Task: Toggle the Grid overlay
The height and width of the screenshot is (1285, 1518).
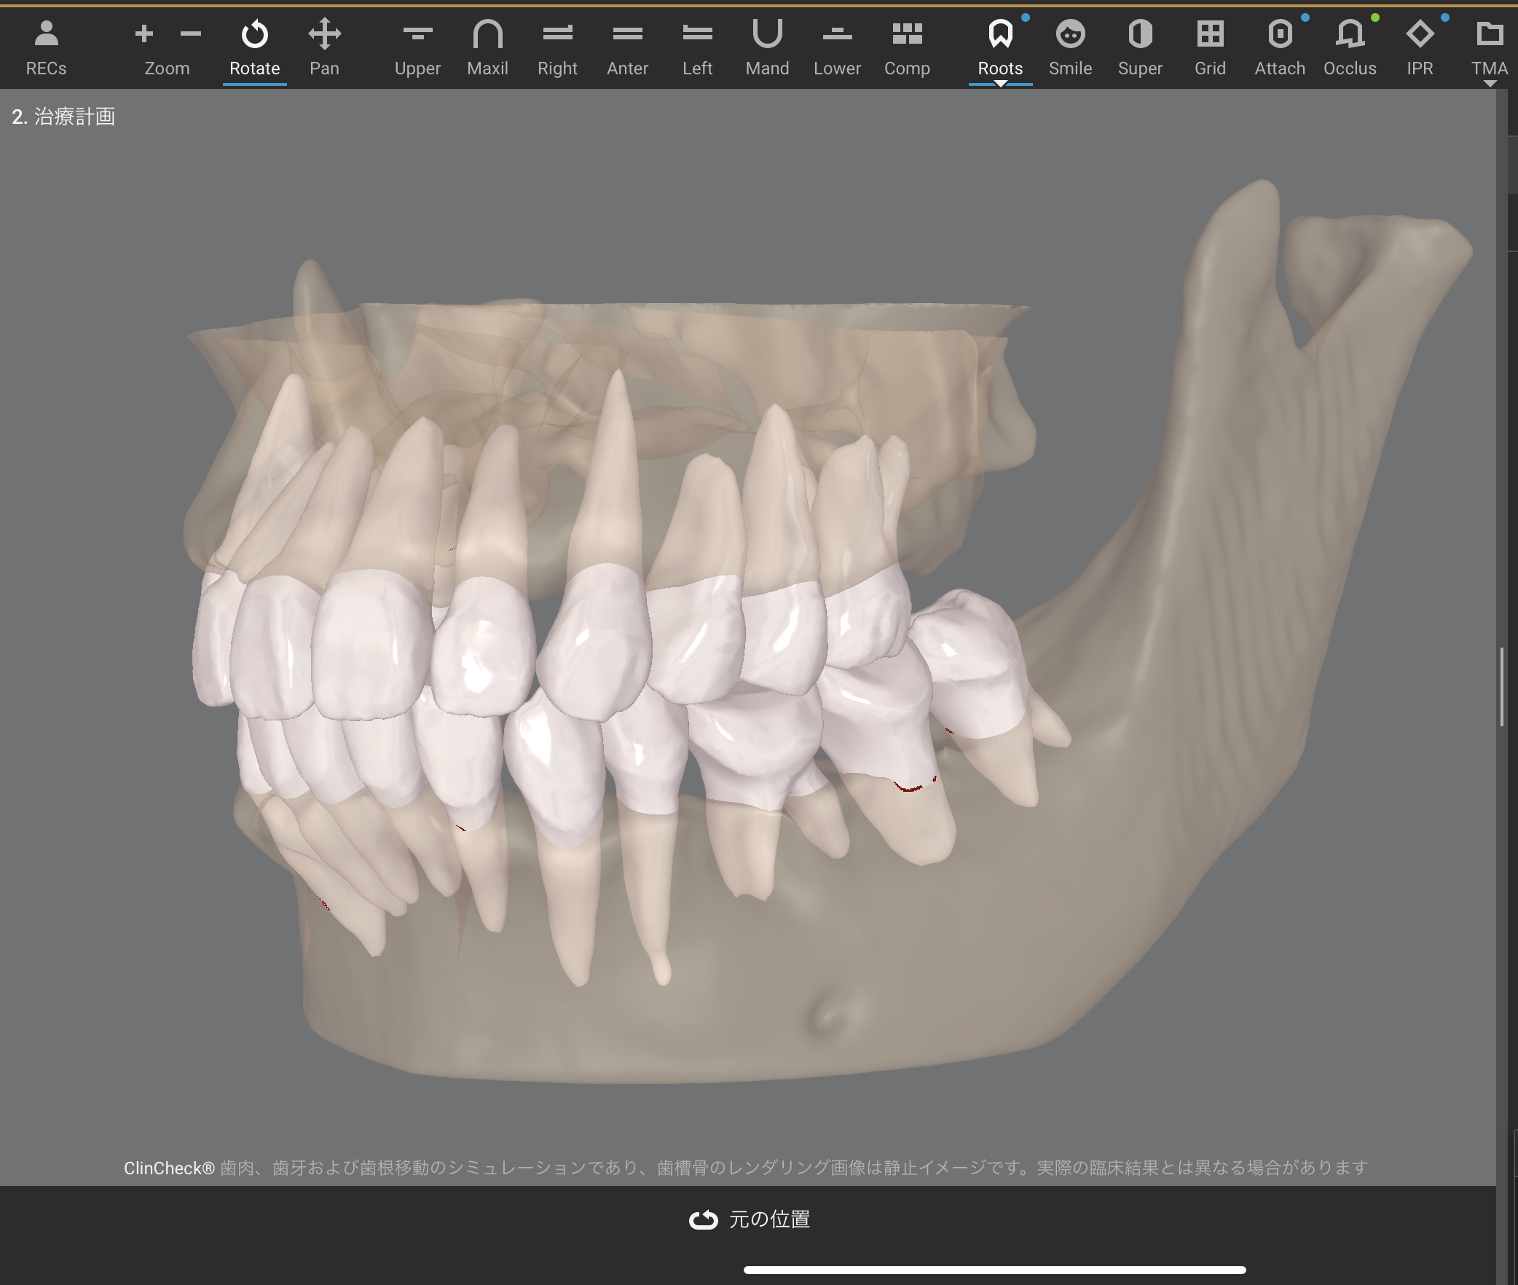Action: [x=1210, y=47]
